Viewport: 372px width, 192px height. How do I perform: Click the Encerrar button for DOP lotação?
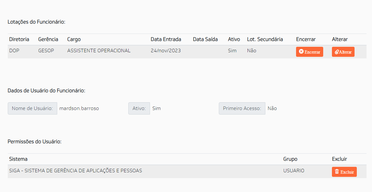click(309, 52)
